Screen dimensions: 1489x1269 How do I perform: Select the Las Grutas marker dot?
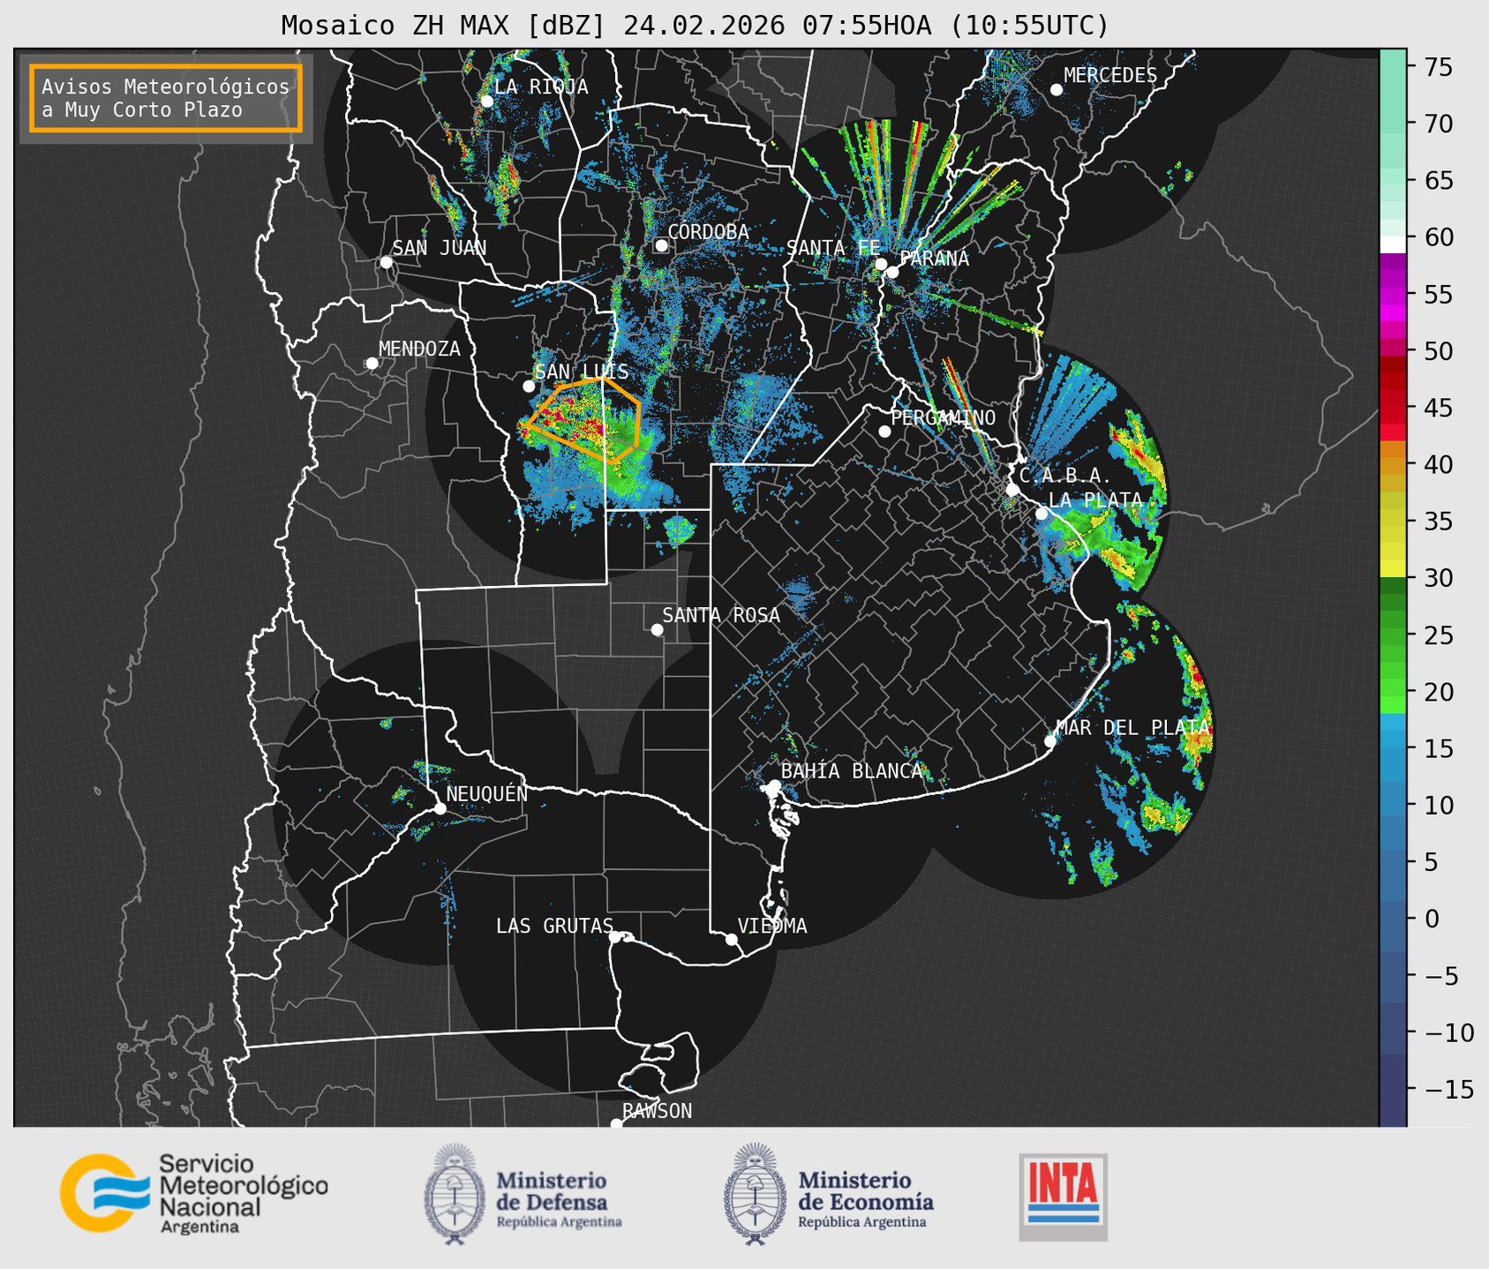[x=615, y=936]
